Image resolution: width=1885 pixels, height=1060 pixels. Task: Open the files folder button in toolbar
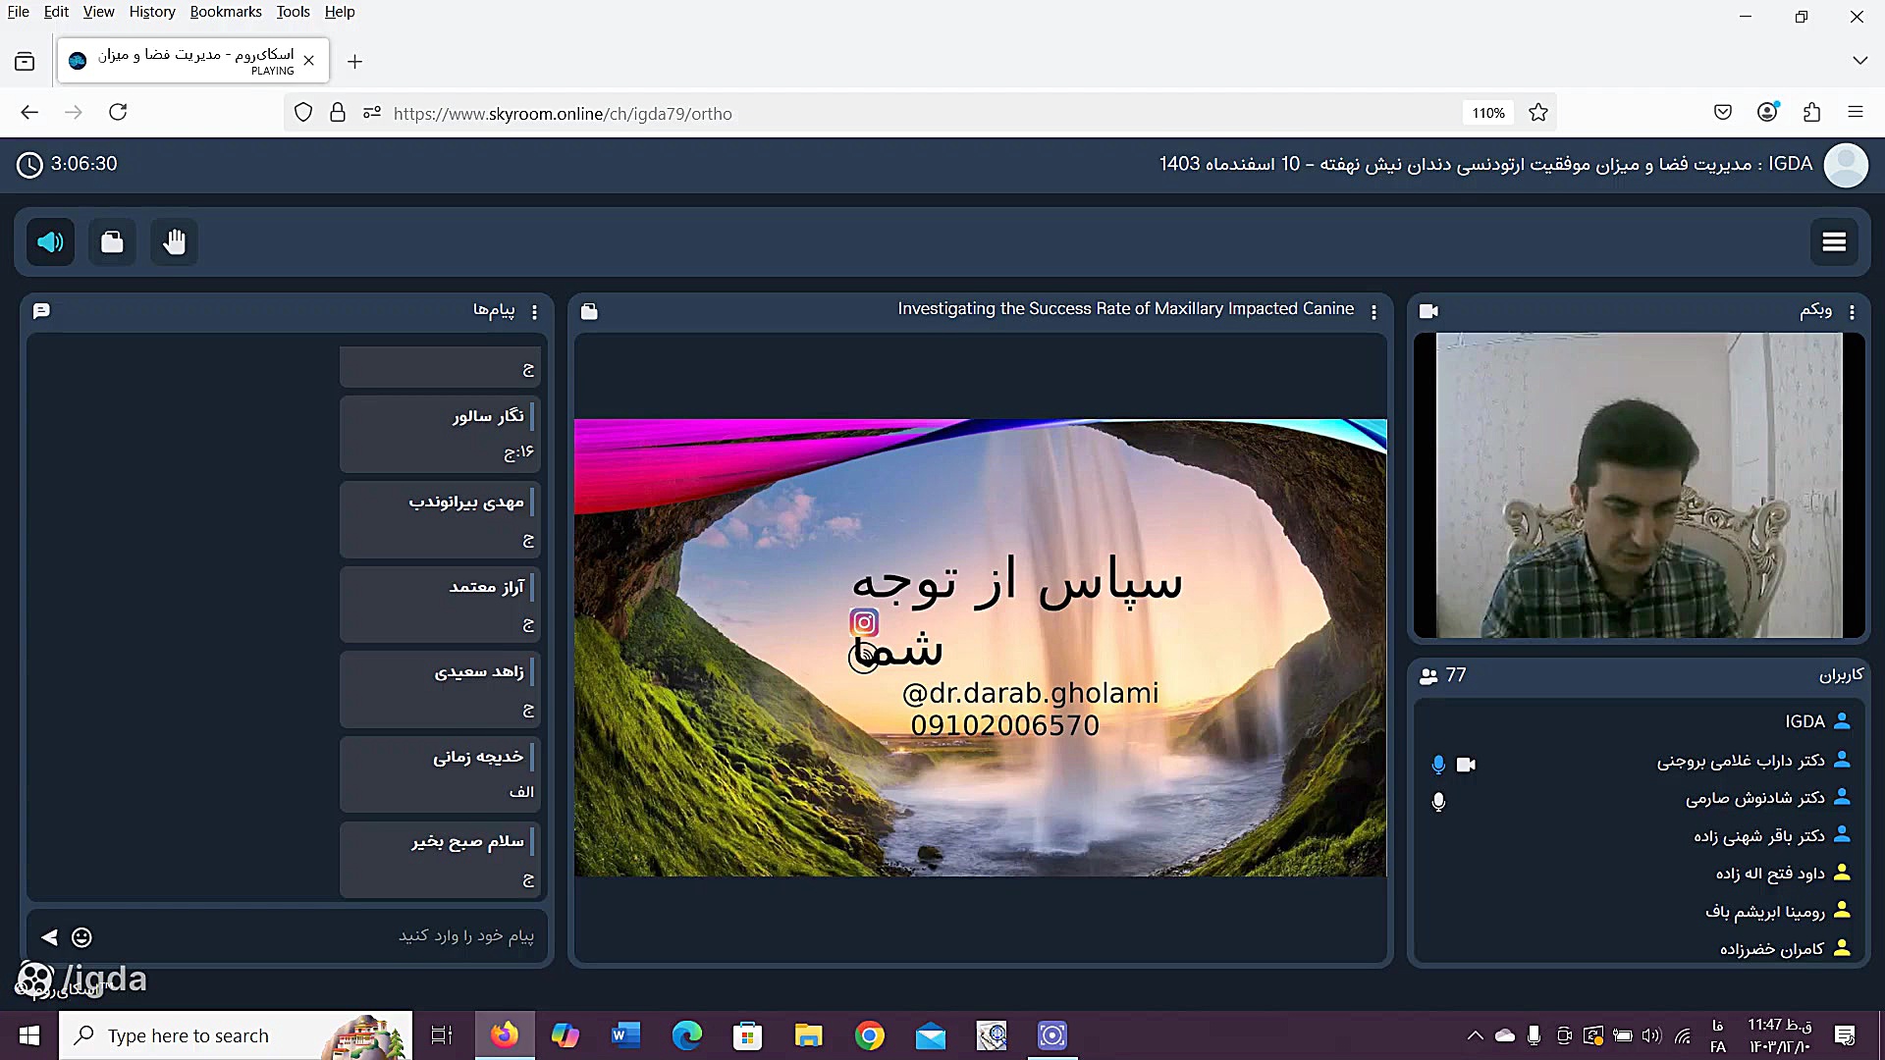click(112, 242)
